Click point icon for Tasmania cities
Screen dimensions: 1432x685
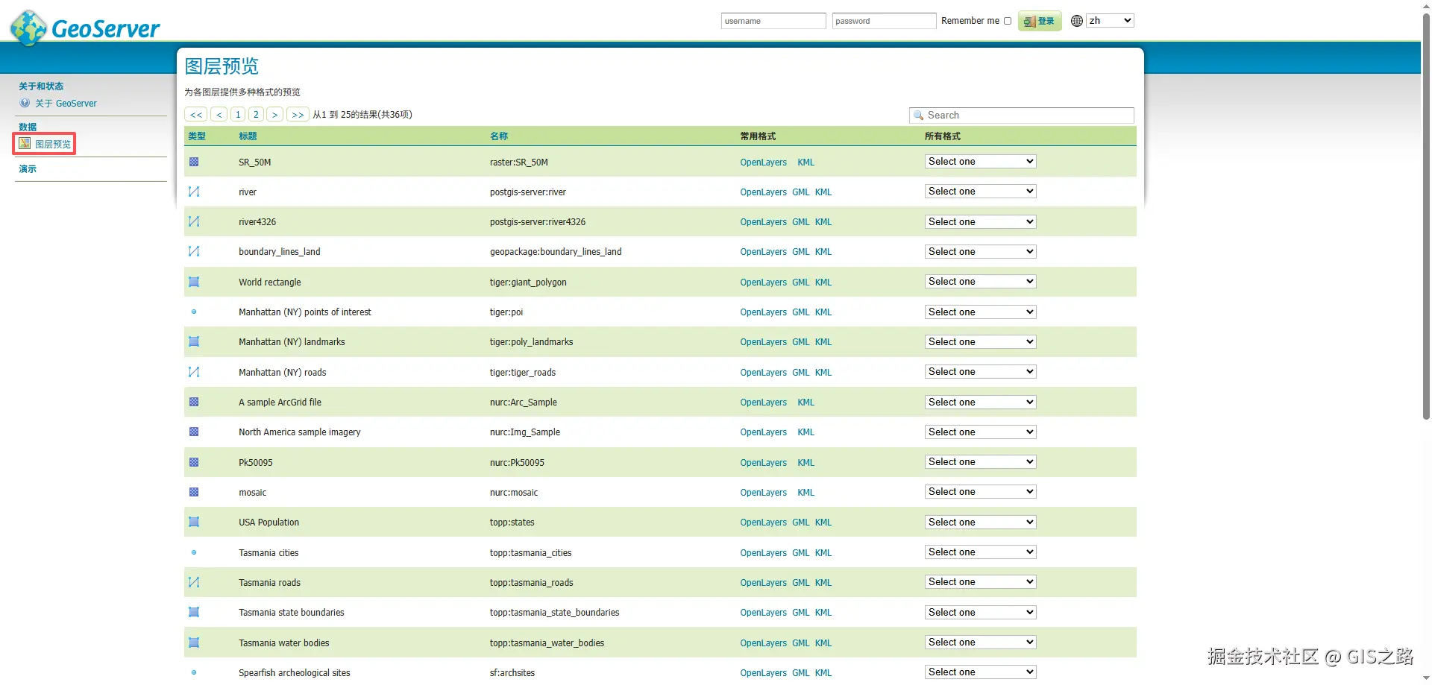click(194, 552)
